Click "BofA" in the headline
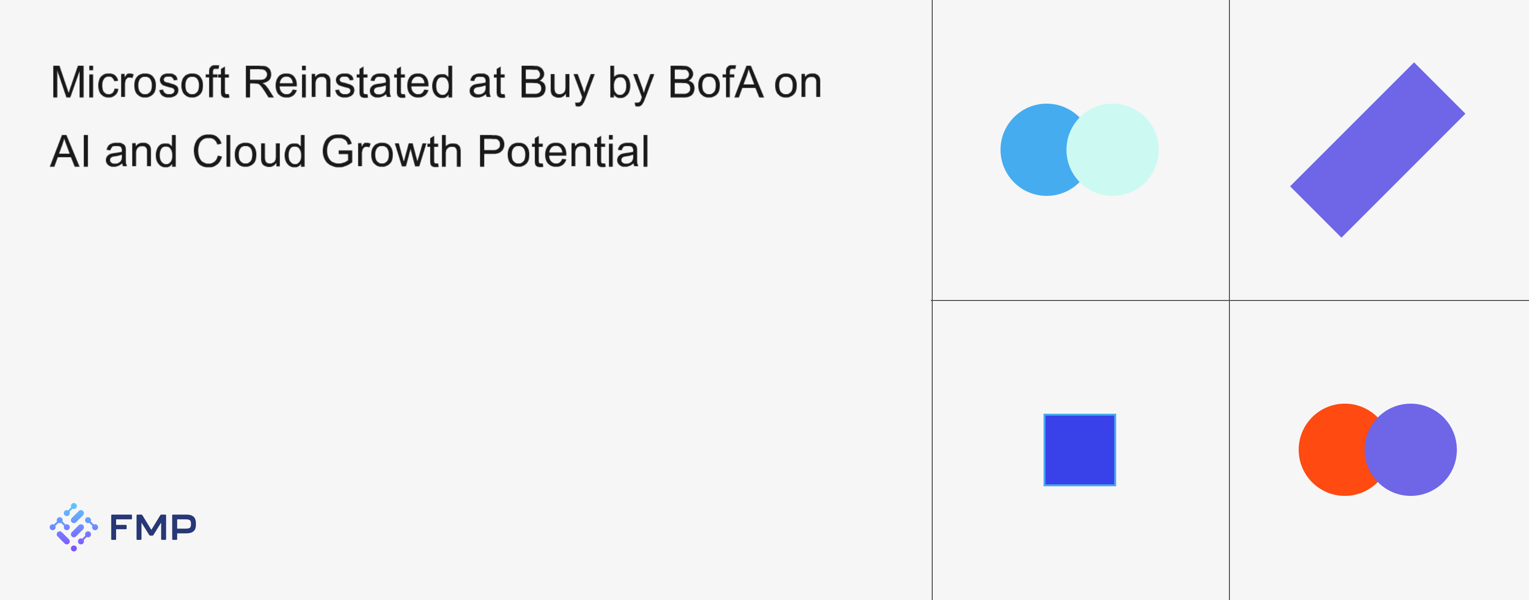The width and height of the screenshot is (1529, 600). [715, 83]
